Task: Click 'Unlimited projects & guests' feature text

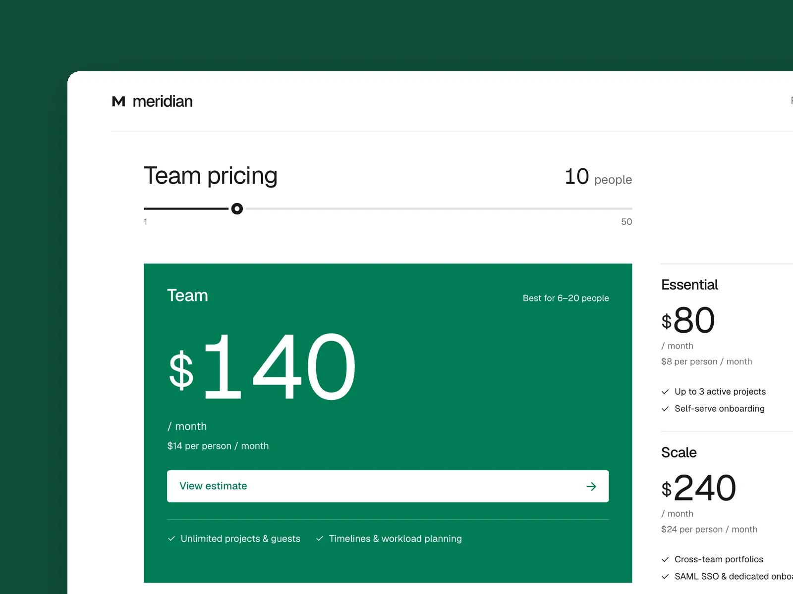Action: pos(240,539)
